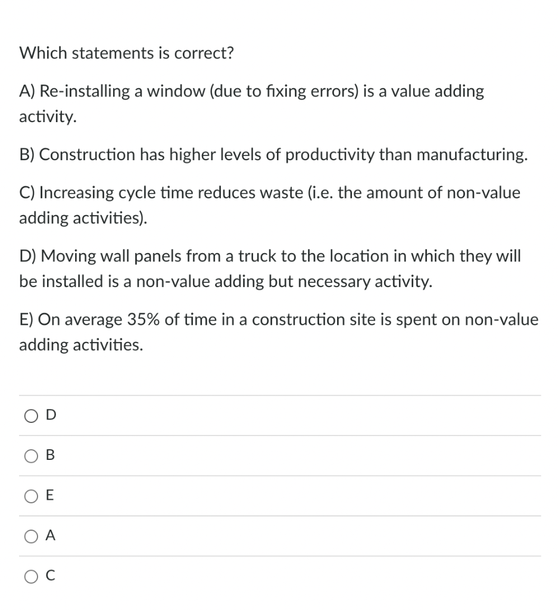Click the answer label A

click(x=50, y=535)
